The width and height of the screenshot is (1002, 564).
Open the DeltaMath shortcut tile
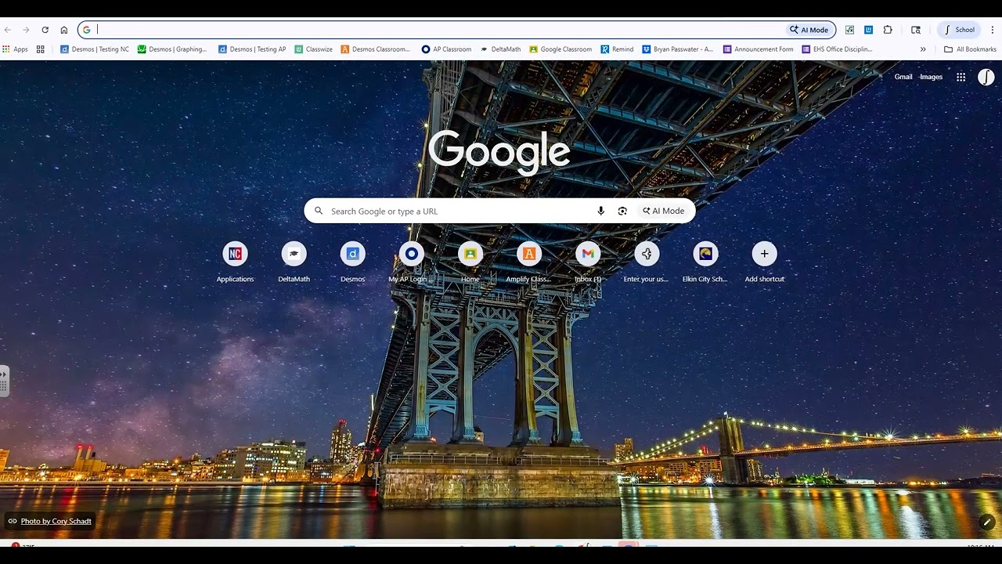(294, 262)
